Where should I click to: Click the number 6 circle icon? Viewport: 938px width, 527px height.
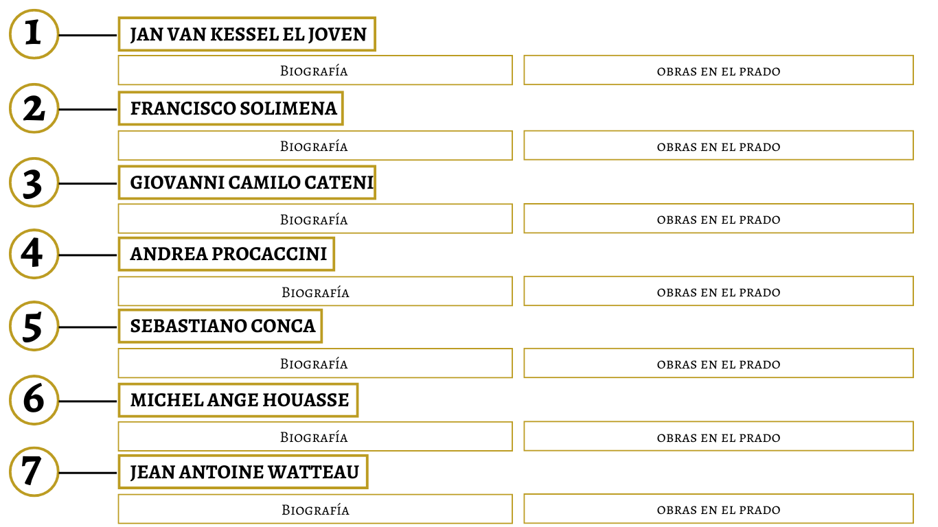[34, 400]
